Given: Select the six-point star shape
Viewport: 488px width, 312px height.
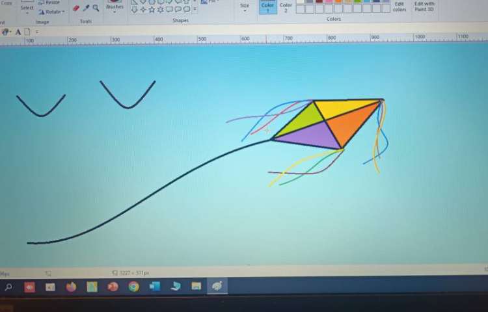Looking at the screenshot, I should point(161,10).
